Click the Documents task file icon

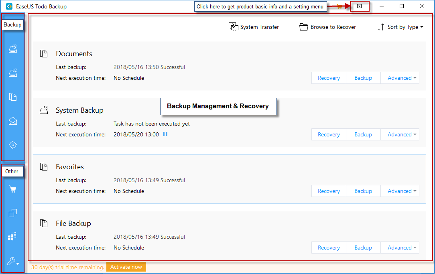pos(44,53)
